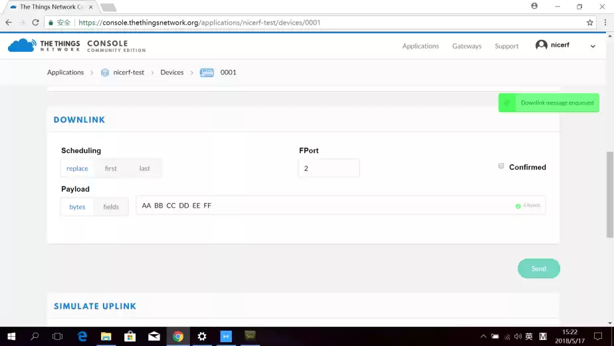The height and width of the screenshot is (346, 614).
Task: Click the FPort input field
Action: [x=329, y=168]
